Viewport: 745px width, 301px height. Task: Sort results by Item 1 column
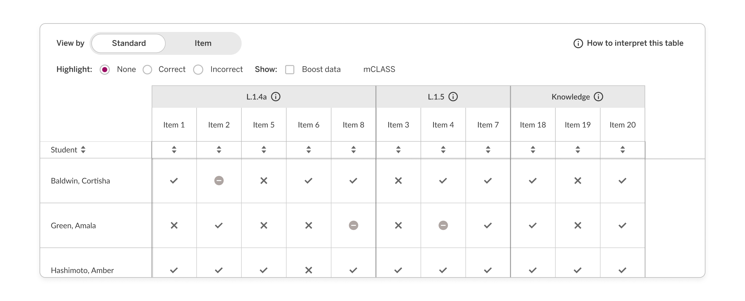(173, 150)
